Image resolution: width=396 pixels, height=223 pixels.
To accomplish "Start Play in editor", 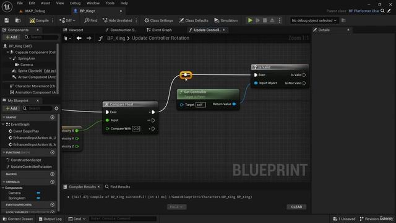I will 250,20.
